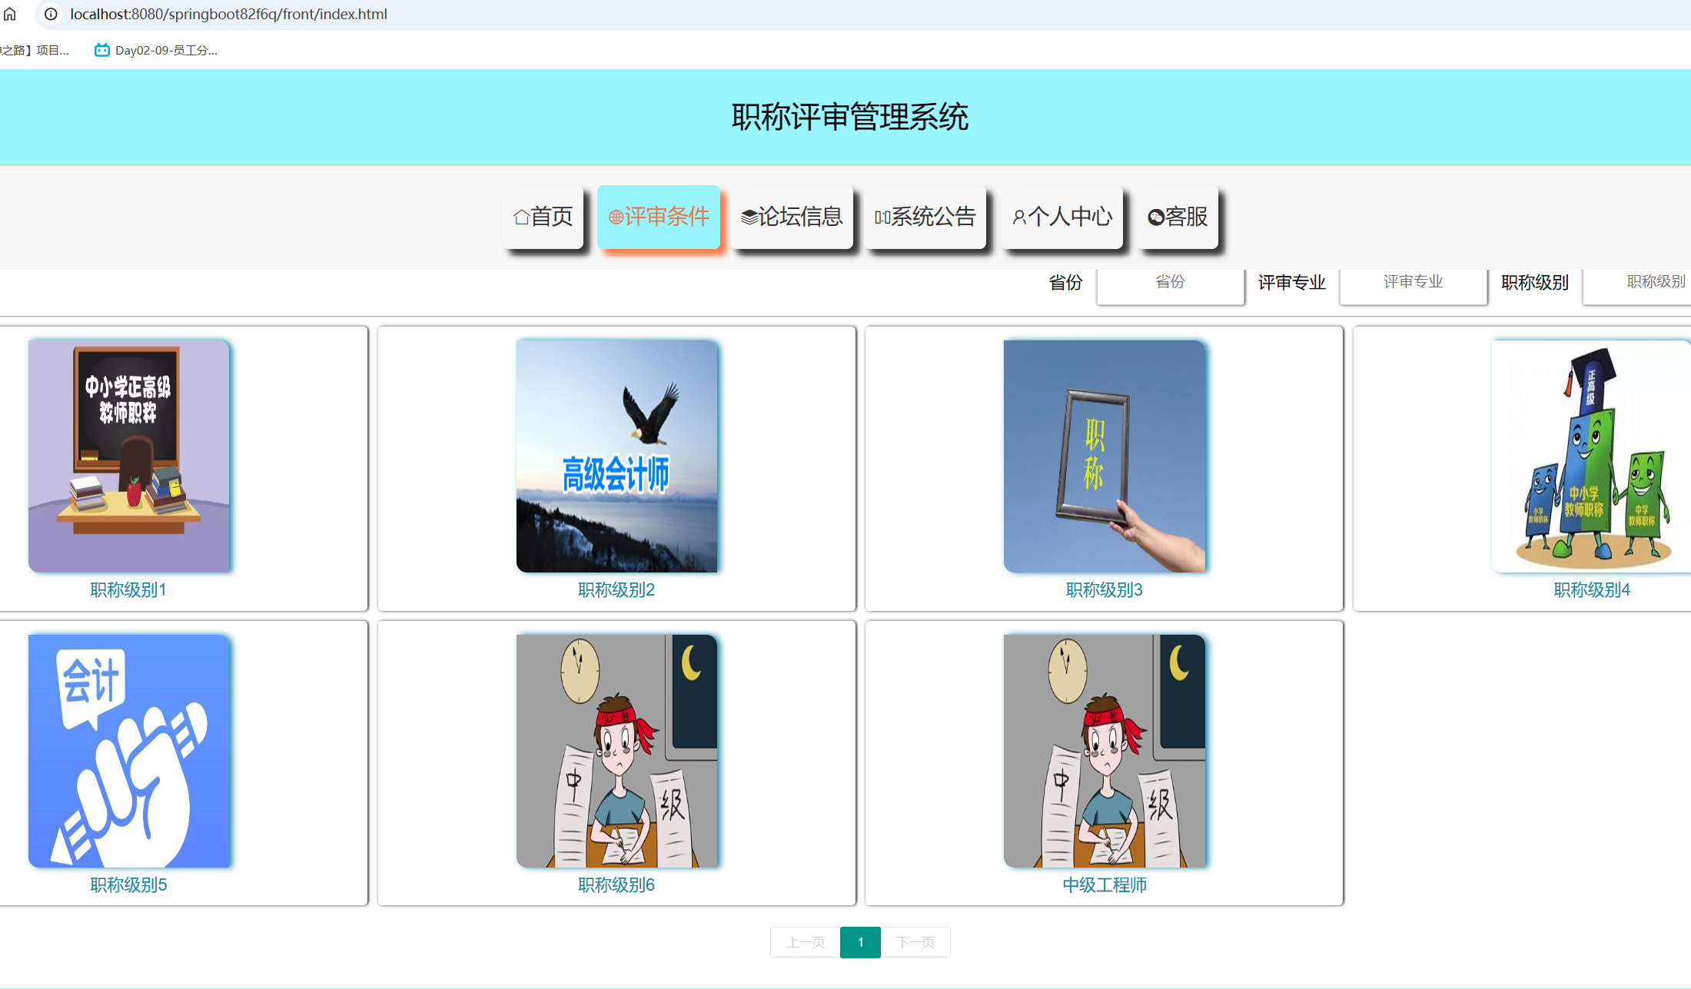Click the globe icon on 评审条件 button

pyautogui.click(x=615, y=217)
